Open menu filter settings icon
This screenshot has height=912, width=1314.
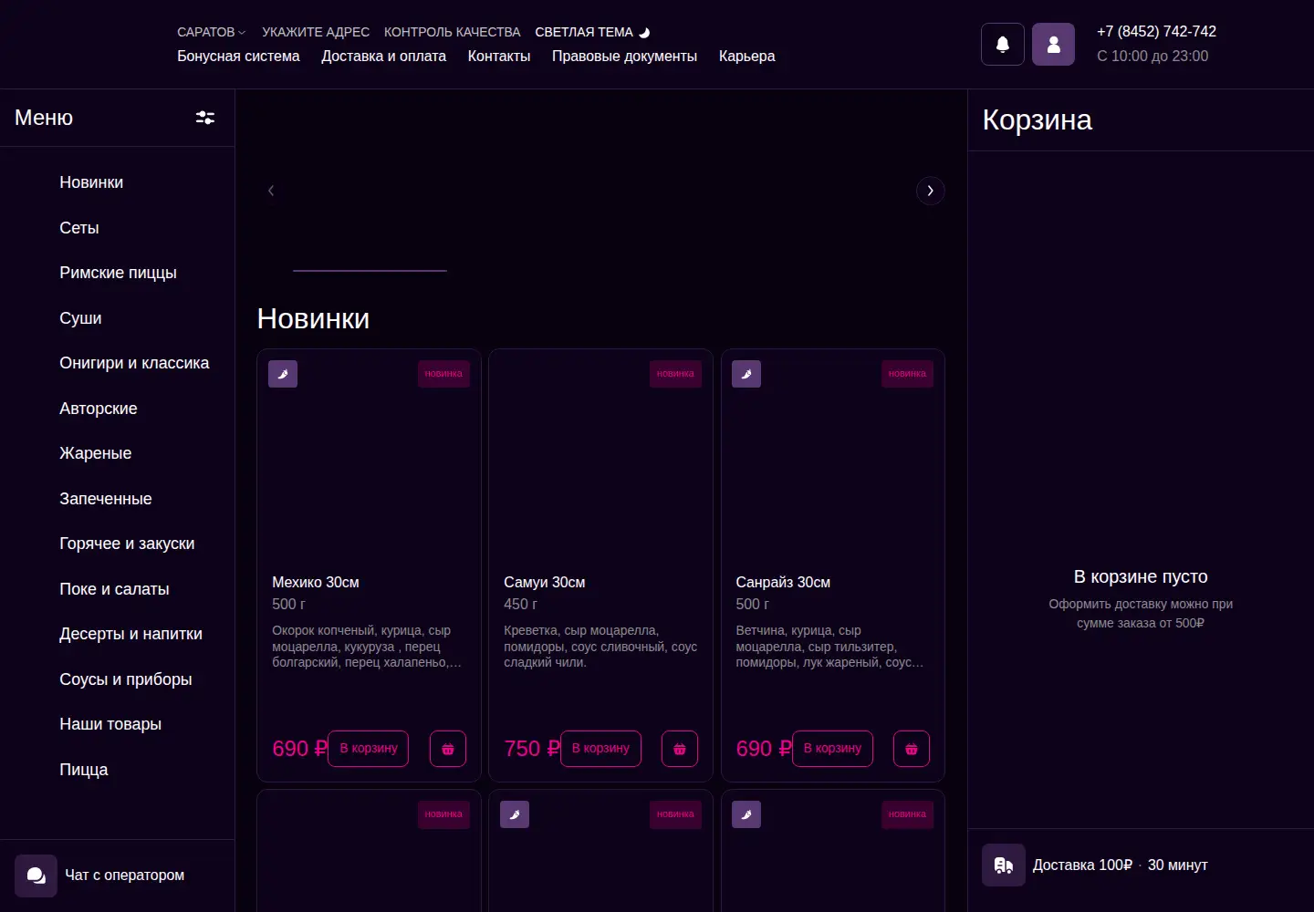tap(205, 118)
